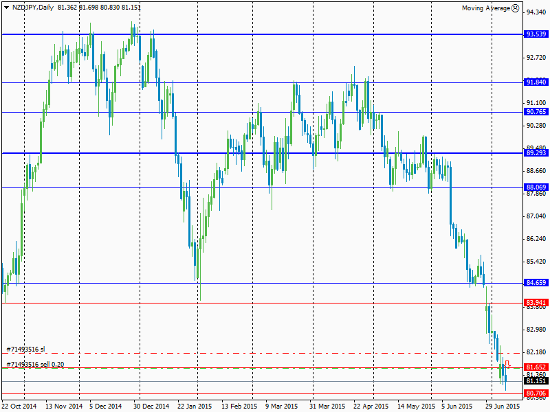Click the 82.980 price scale value

click(x=536, y=330)
